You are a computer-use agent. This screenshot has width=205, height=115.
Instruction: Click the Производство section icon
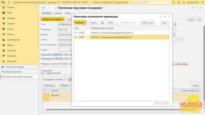pos(4,40)
